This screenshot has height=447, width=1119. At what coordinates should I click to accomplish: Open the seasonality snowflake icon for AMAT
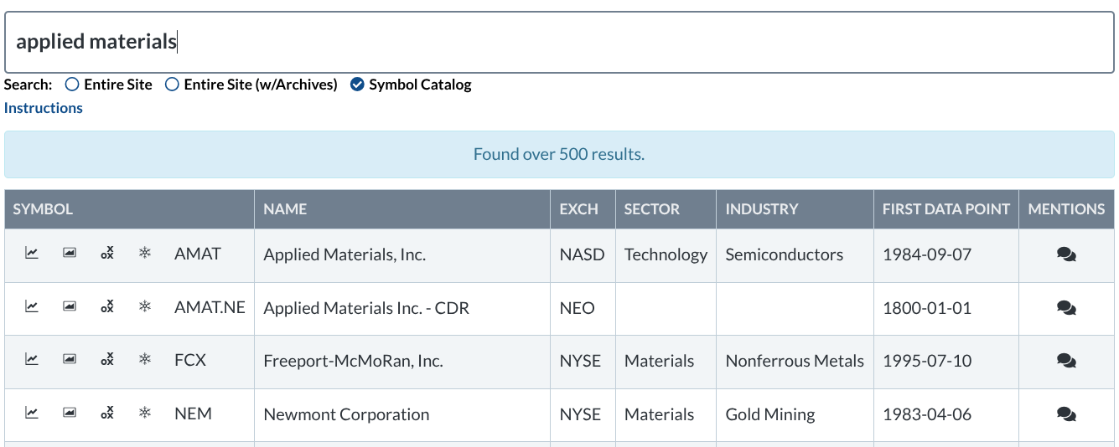145,254
